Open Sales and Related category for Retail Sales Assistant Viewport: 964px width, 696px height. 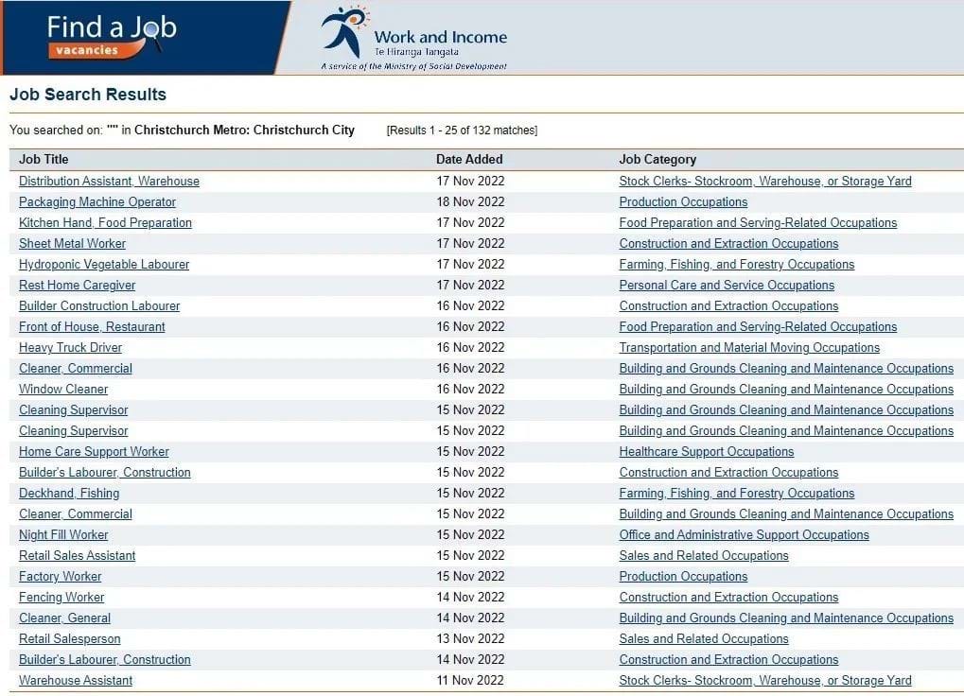[703, 556]
